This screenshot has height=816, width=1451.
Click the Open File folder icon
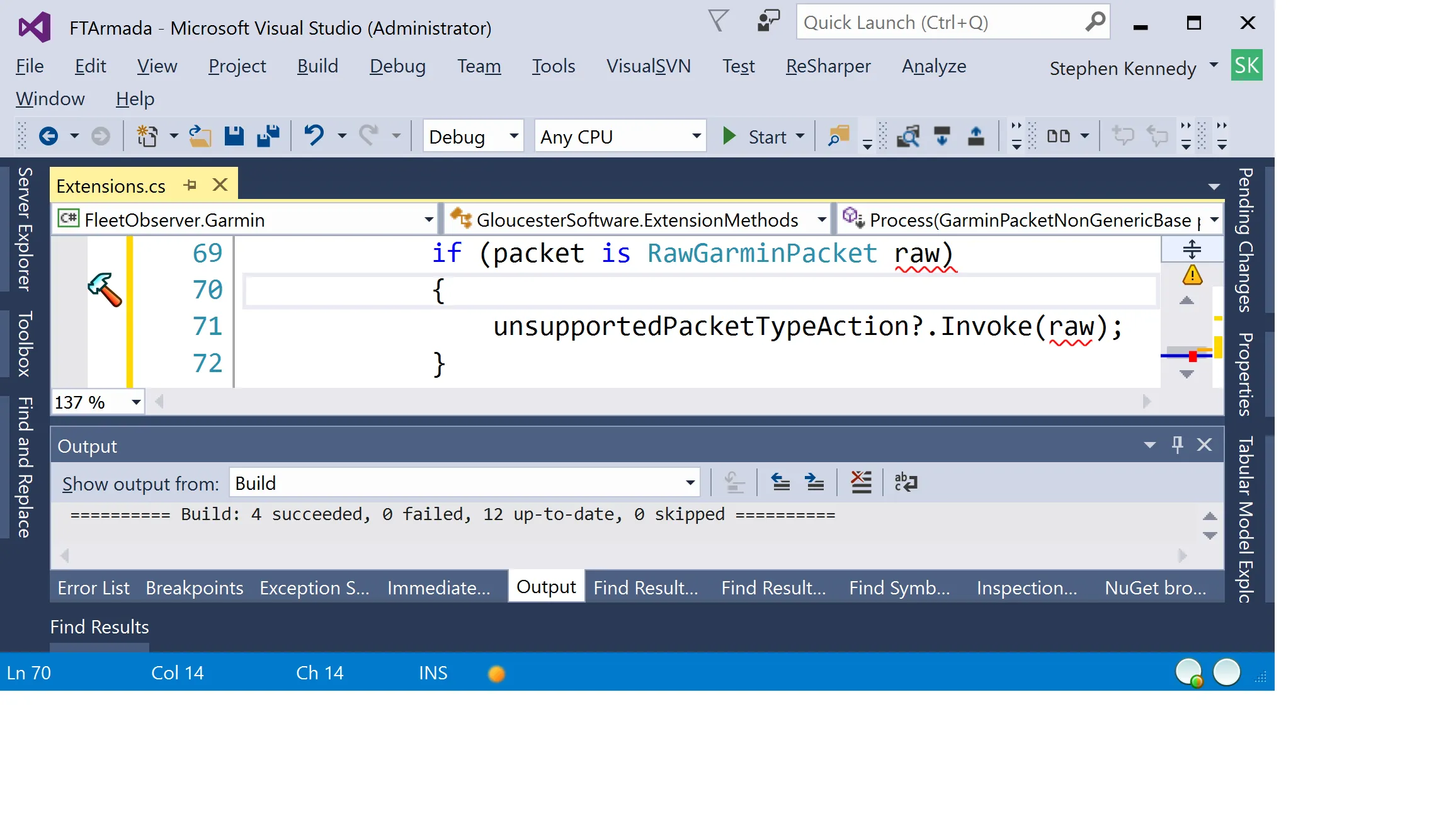tap(200, 136)
